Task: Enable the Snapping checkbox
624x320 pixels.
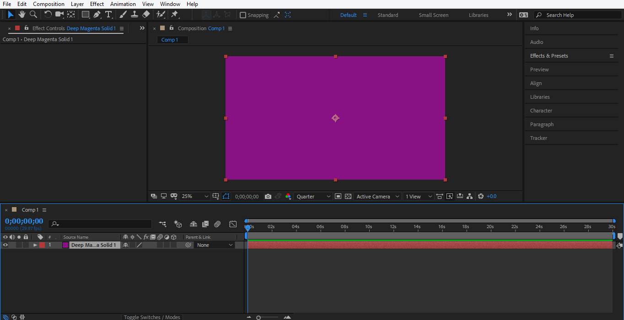Action: tap(243, 15)
